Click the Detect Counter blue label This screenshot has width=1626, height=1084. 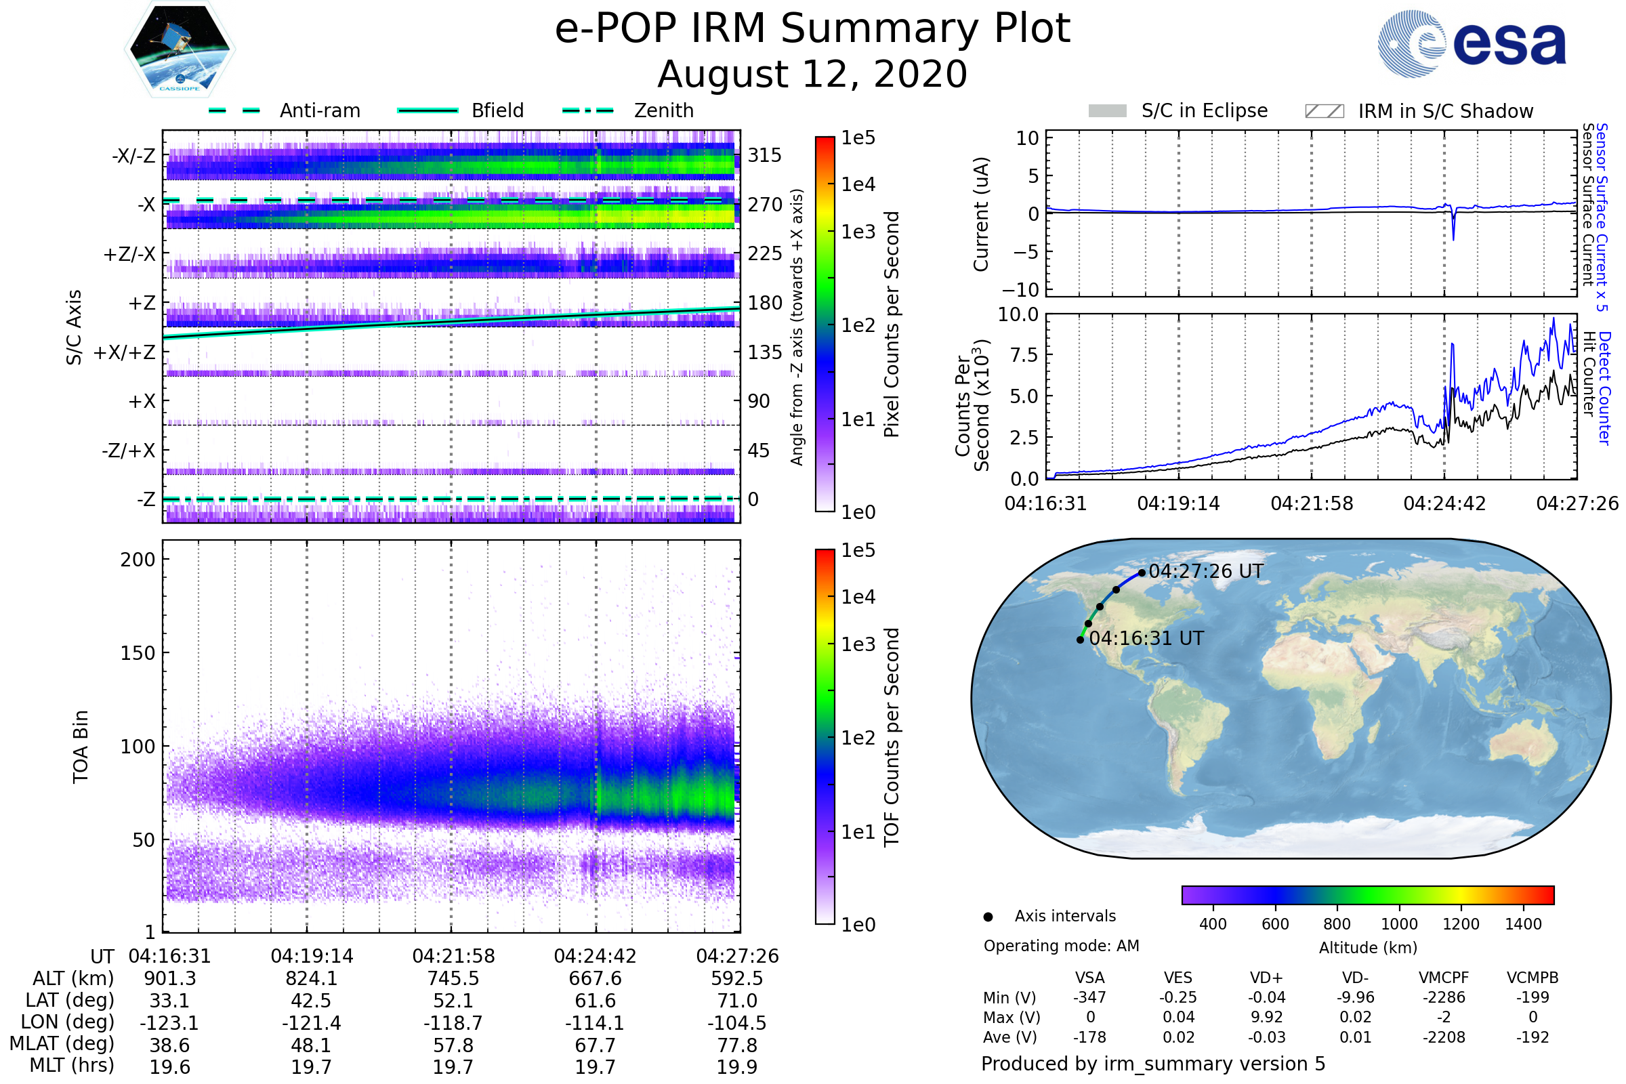(x=1605, y=388)
